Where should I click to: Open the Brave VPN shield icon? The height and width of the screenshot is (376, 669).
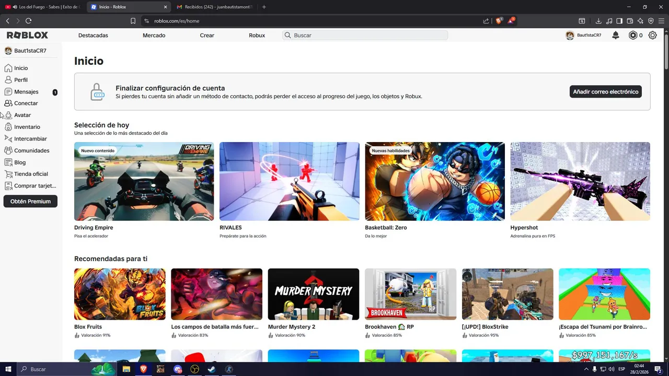[651, 21]
